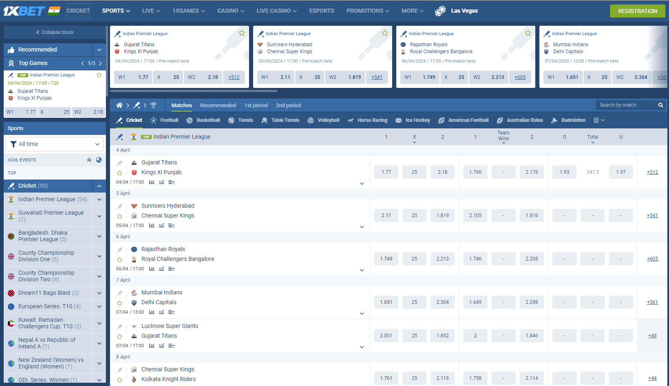Expand markets for Gujarat Titans vs Kings XI
This screenshot has width=669, height=386.
362,184
